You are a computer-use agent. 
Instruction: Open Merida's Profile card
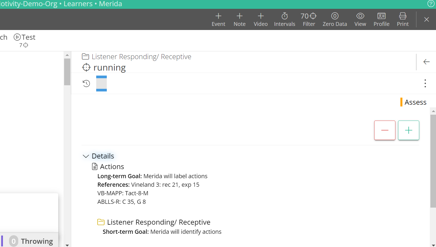381,19
